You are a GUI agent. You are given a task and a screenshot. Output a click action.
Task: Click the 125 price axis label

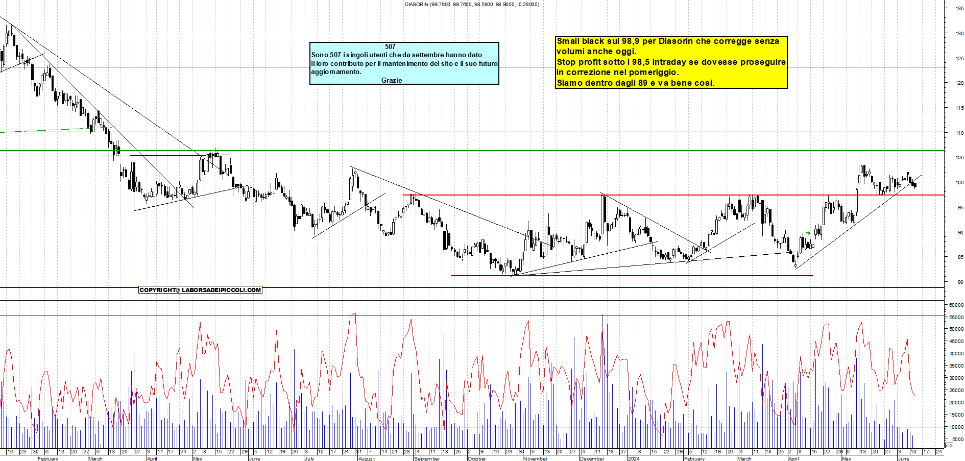pos(960,58)
